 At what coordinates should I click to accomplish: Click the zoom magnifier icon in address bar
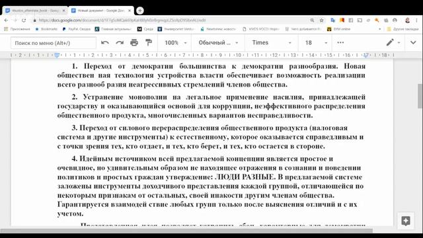(312, 20)
